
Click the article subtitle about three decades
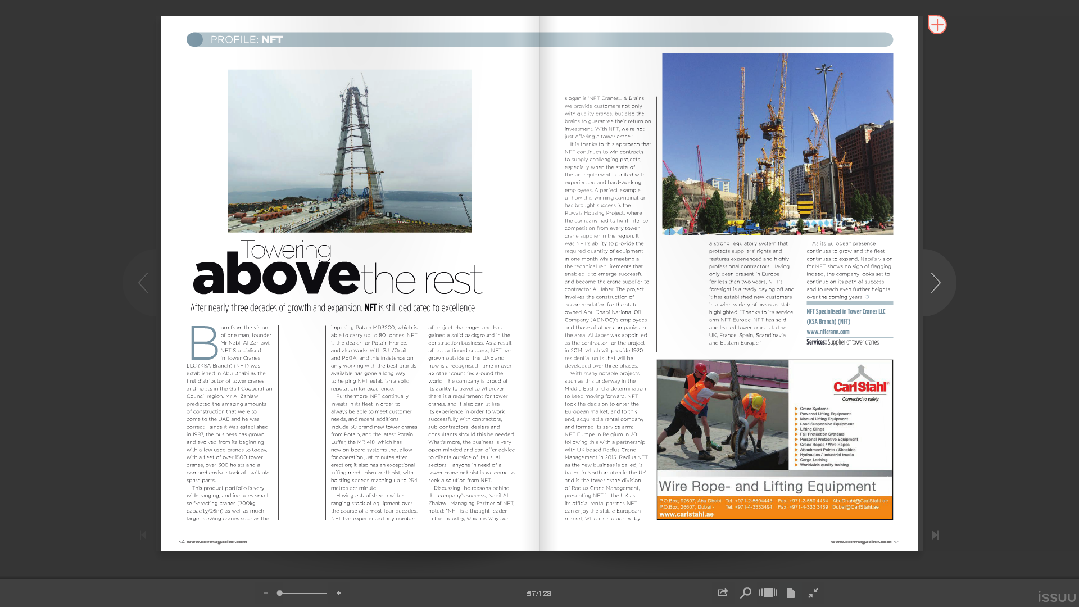[333, 307]
